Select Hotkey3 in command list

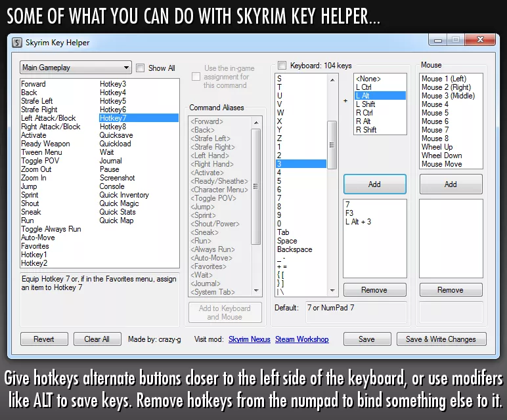[x=112, y=84]
